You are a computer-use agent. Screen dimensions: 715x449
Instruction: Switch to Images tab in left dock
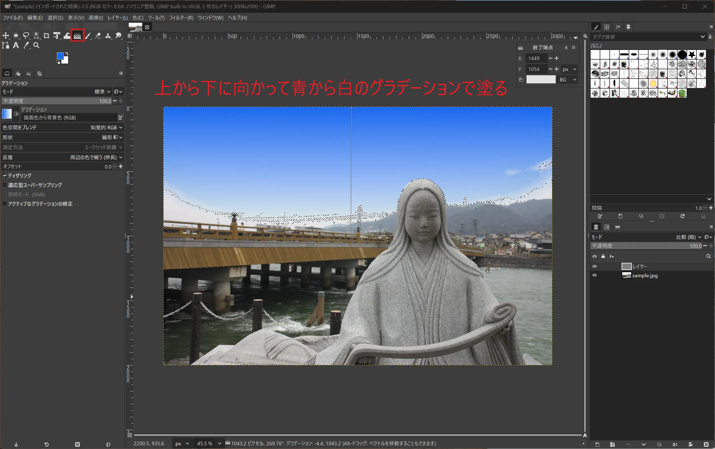coord(39,73)
